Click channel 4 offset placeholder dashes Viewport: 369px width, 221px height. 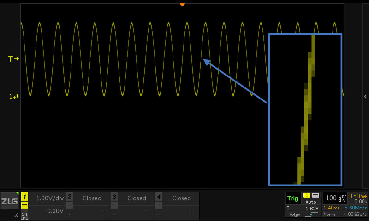[x=192, y=211]
